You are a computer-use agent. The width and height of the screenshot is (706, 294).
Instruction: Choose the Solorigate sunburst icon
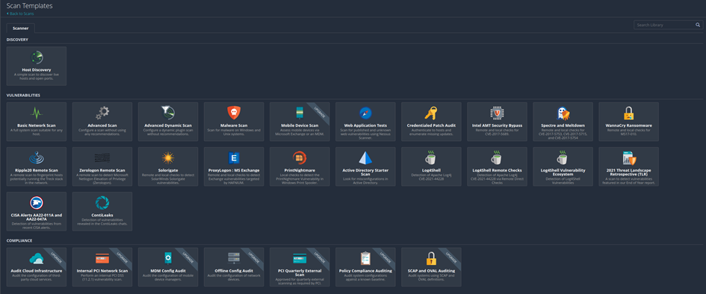(168, 157)
